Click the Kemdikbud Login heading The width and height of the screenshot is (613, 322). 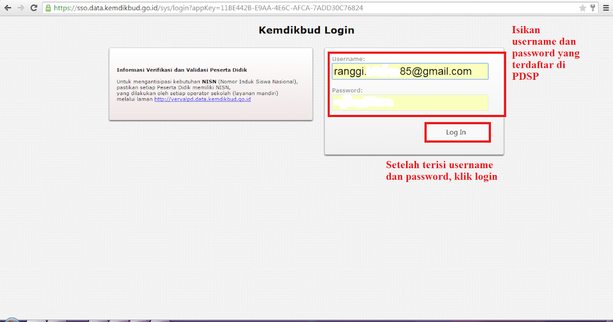tap(306, 30)
